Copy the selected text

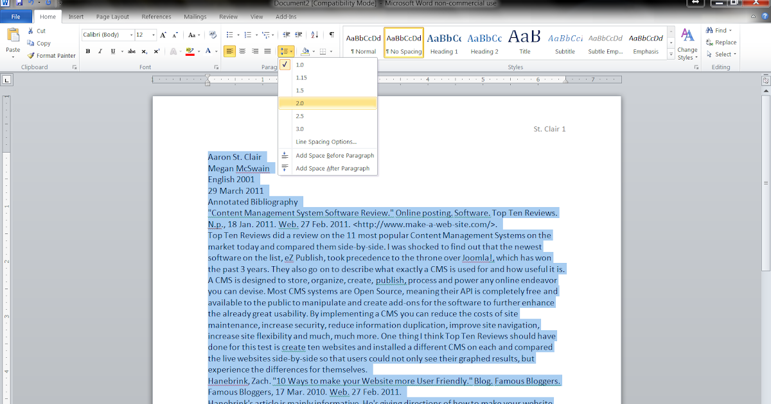(x=39, y=43)
